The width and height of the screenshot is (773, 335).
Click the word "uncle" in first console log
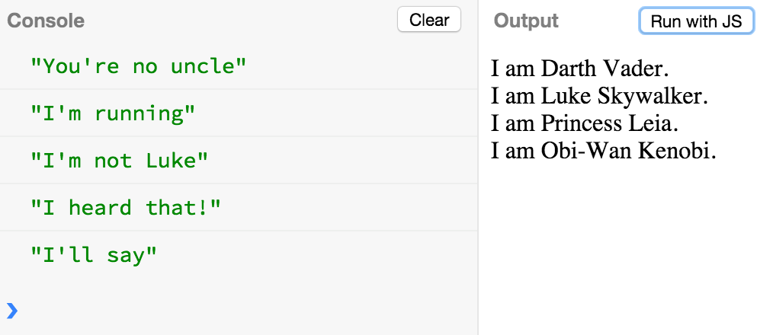point(208,65)
